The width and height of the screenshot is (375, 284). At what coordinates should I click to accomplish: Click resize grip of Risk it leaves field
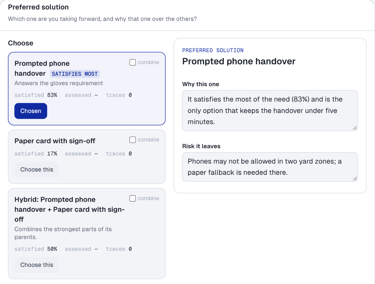[x=355, y=178]
